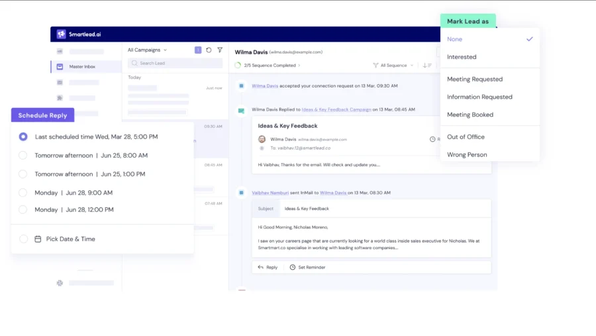Viewport: 596px width, 336px height.
Task: Open the Ideas & Key Feedback Campaign link
Action: 336,109
